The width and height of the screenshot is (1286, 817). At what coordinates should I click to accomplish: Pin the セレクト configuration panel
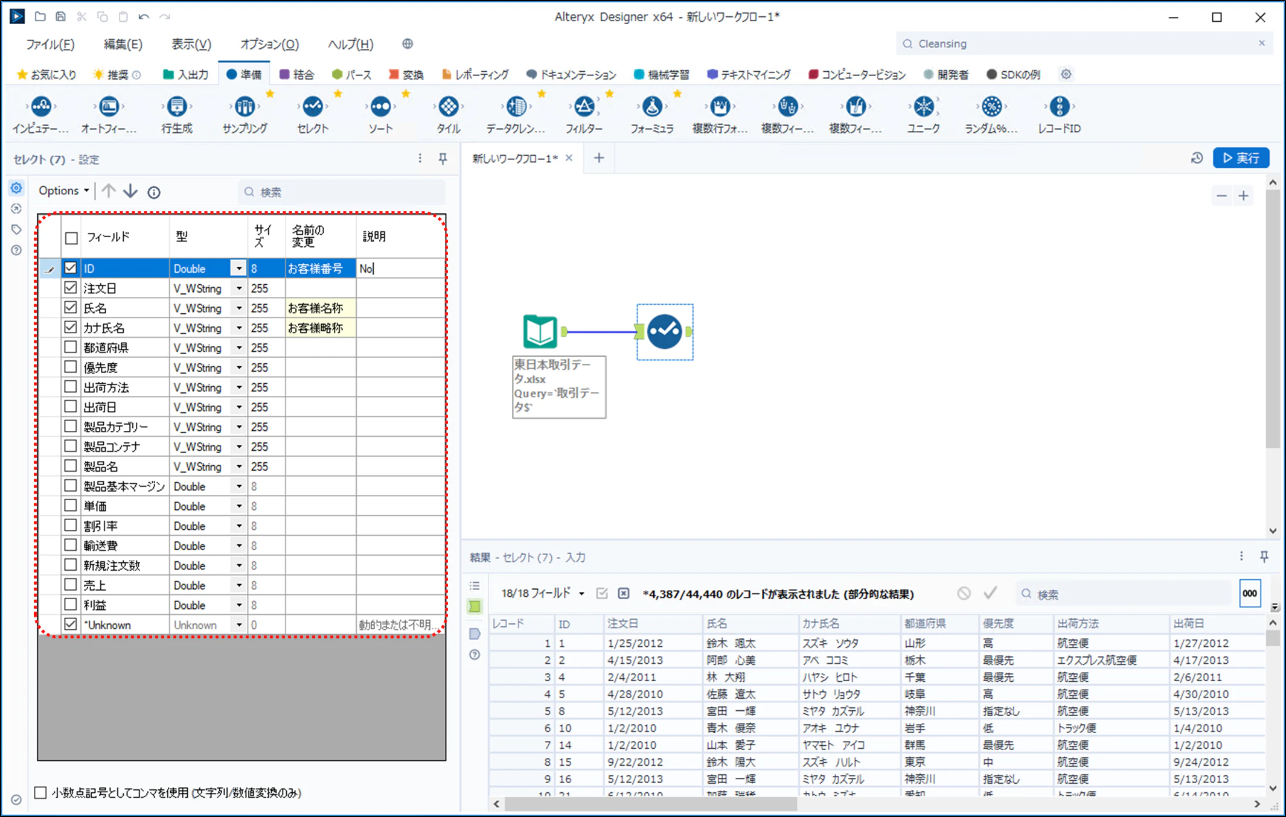(x=443, y=159)
